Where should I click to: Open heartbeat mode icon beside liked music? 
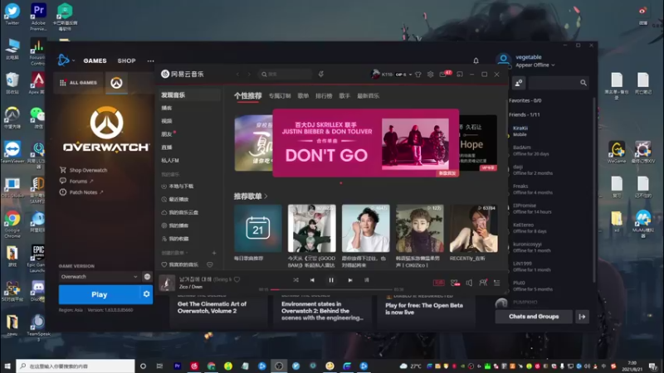pyautogui.click(x=210, y=264)
